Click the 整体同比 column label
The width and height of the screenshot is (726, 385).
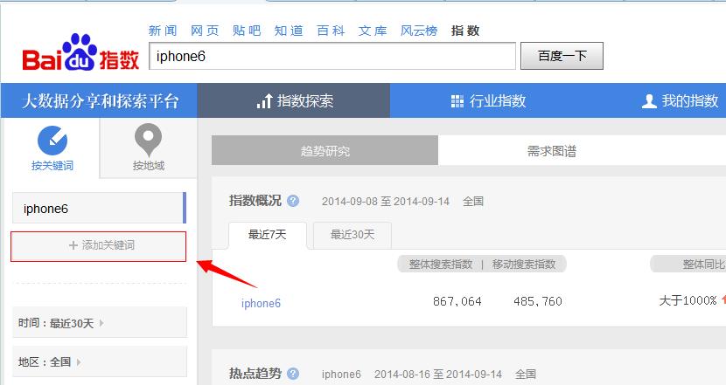point(703,265)
